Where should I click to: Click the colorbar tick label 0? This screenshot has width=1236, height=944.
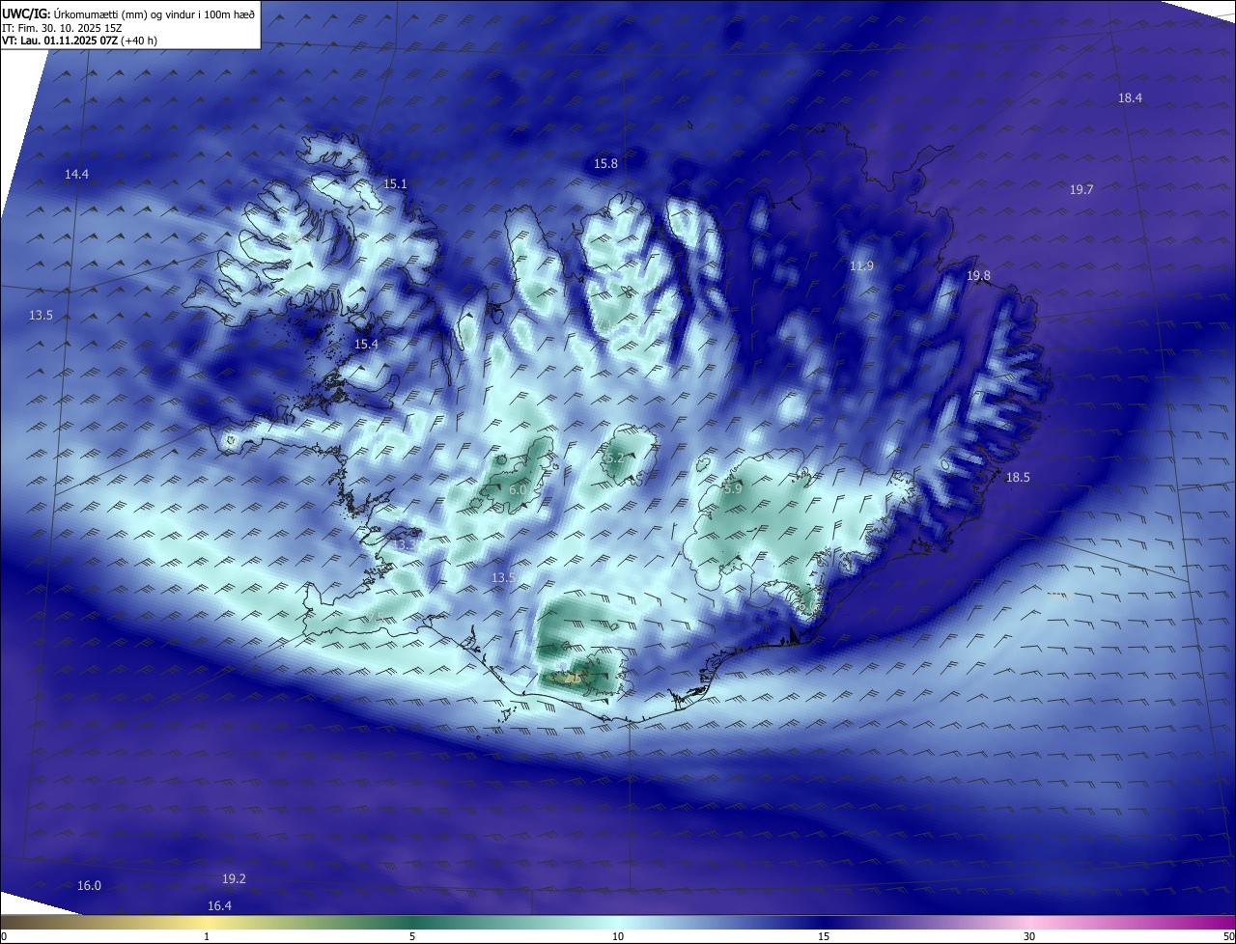pyautogui.click(x=4, y=936)
